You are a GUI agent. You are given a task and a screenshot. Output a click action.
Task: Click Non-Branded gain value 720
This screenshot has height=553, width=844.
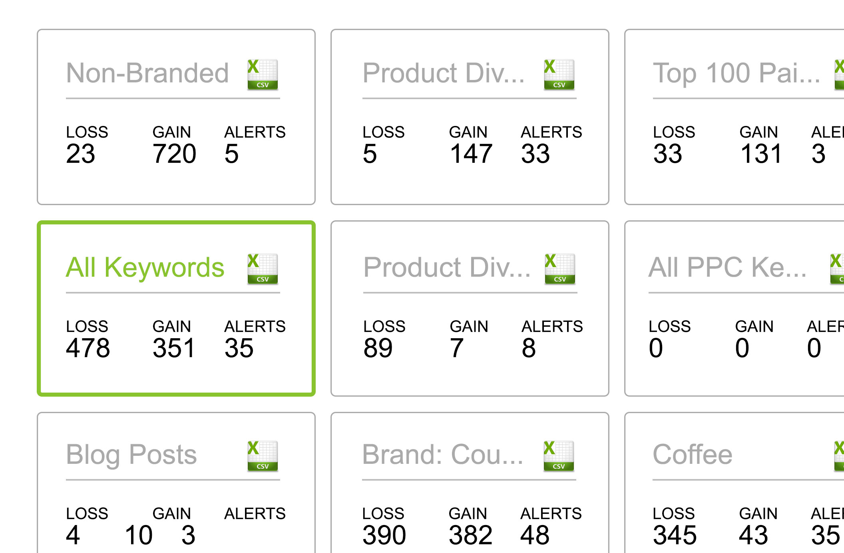pyautogui.click(x=174, y=154)
